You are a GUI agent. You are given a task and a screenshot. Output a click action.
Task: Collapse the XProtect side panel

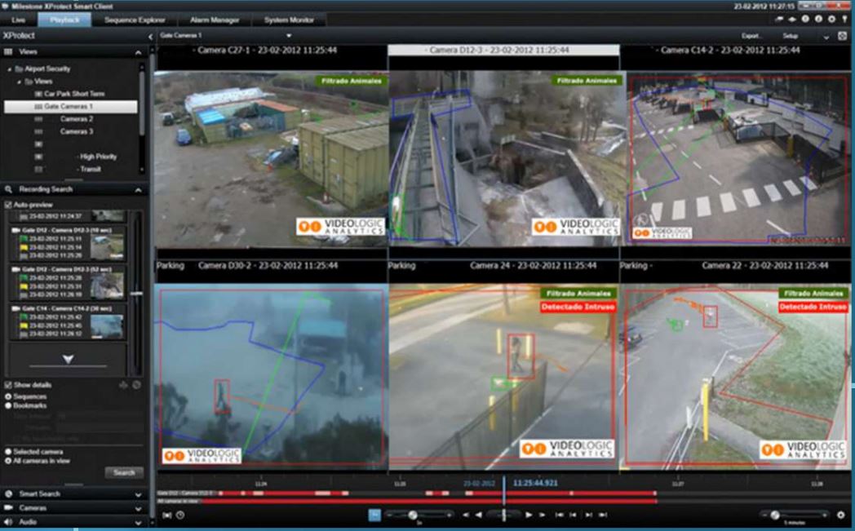pyautogui.click(x=150, y=37)
